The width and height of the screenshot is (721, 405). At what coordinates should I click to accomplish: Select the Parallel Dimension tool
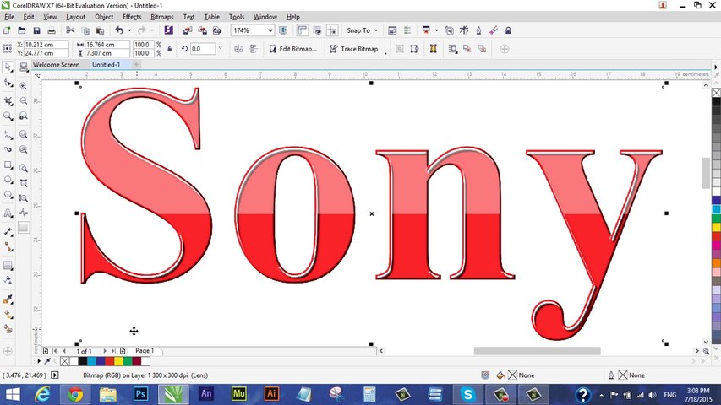pos(8,232)
